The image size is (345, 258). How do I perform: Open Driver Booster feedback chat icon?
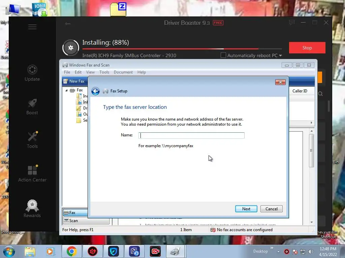[292, 23]
